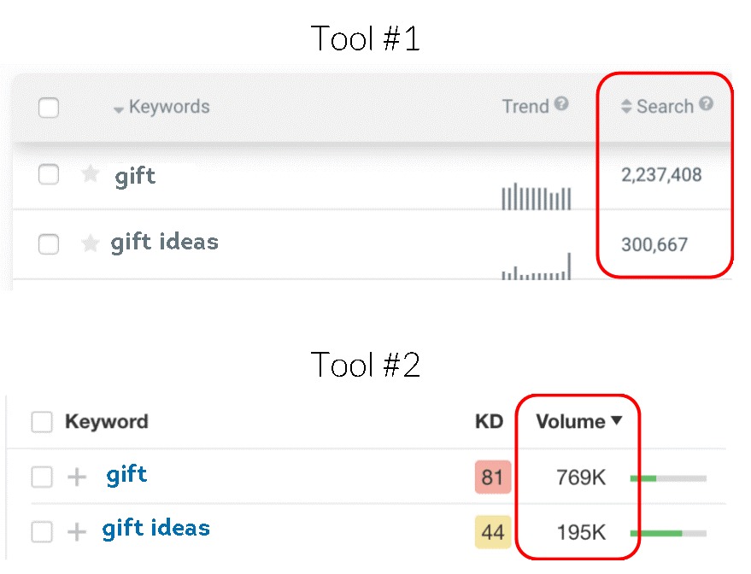The image size is (751, 574).
Task: Sort by Volume dropdown arrow
Action: pos(617,421)
